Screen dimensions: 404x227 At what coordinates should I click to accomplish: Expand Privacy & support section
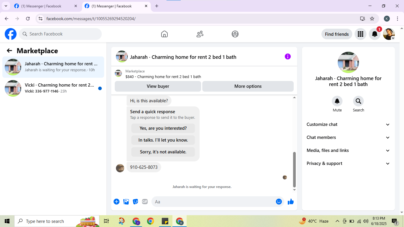point(348,163)
